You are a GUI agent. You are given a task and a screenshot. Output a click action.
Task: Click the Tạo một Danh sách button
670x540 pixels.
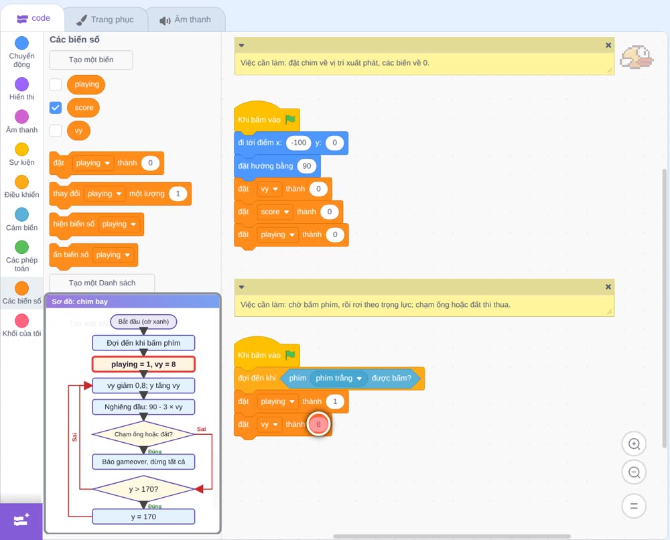[102, 283]
